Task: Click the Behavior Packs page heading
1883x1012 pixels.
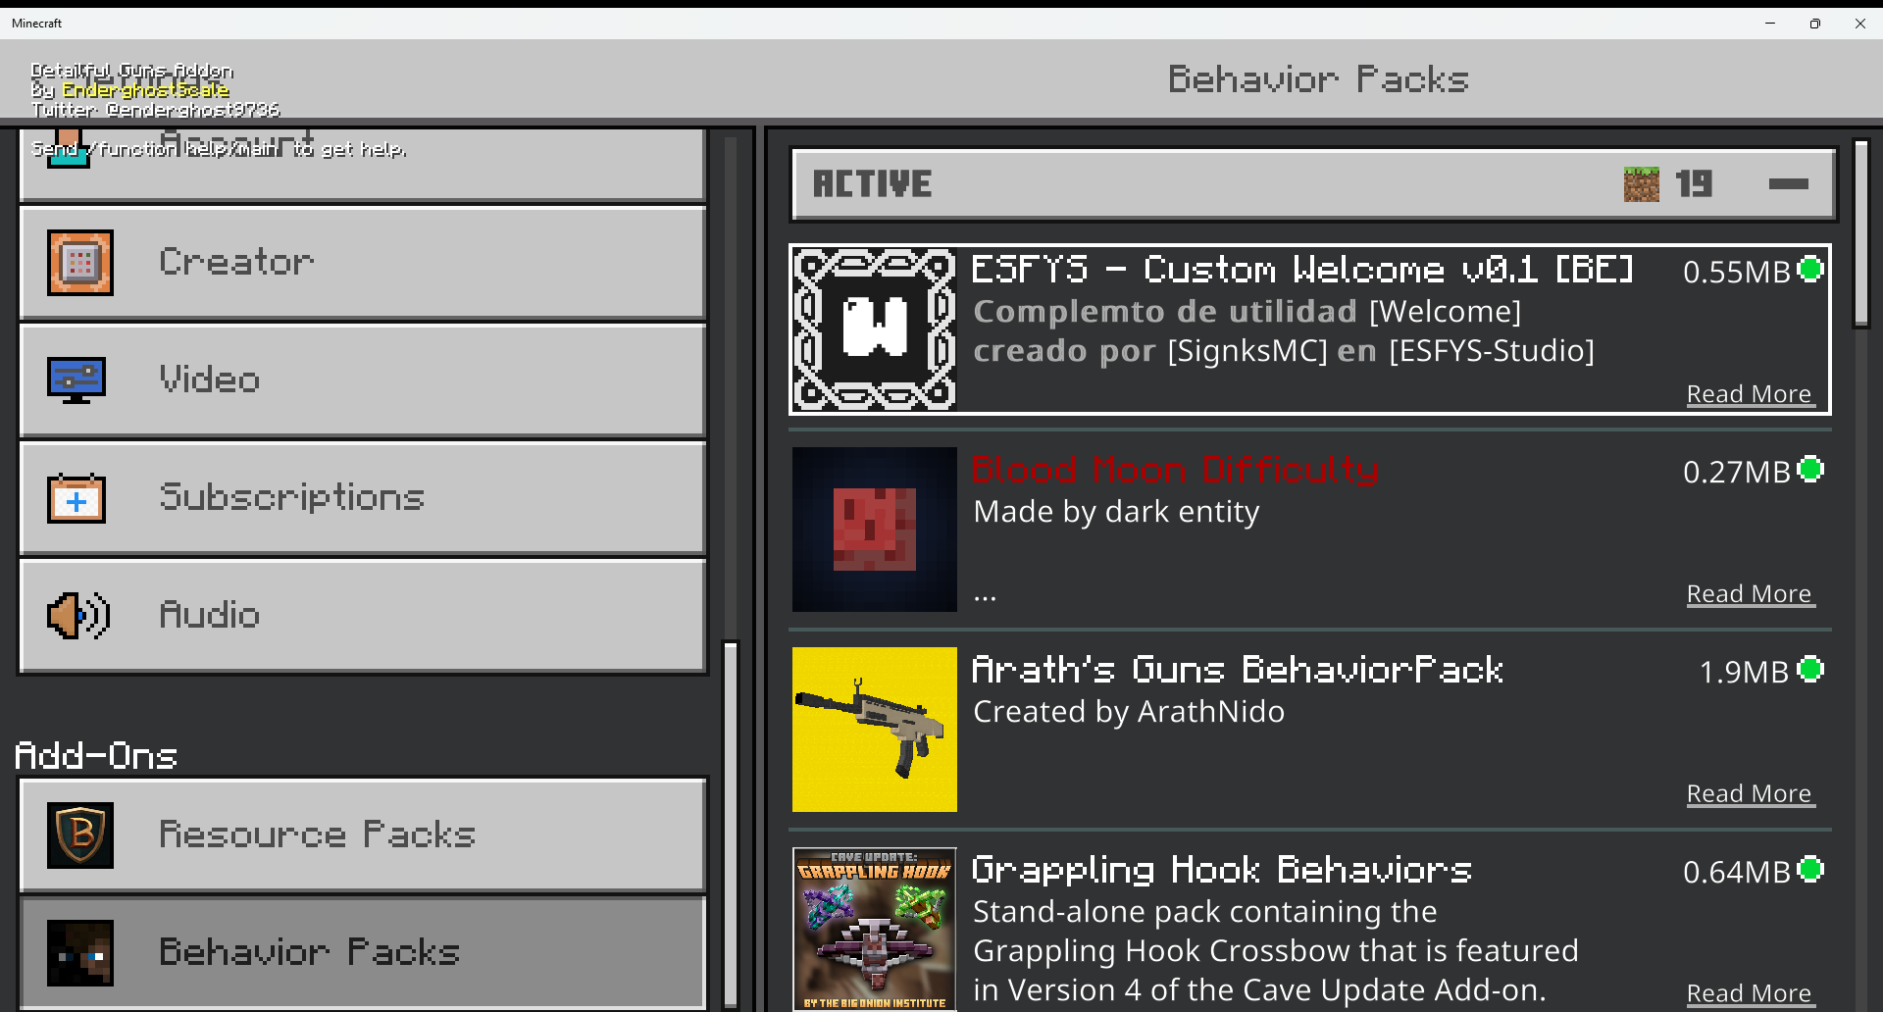Action: pyautogui.click(x=1318, y=79)
